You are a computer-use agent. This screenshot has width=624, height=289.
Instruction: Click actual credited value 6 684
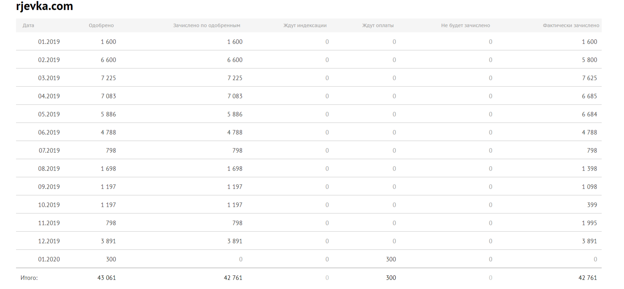[589, 114]
